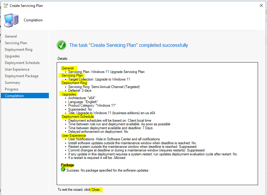Click 'Product Category: "Windows 11"' line

(92, 105)
